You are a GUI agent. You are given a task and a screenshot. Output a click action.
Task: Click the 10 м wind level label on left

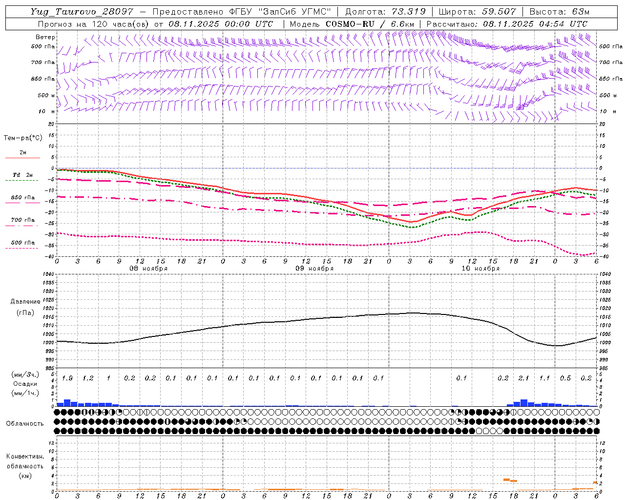click(47, 111)
